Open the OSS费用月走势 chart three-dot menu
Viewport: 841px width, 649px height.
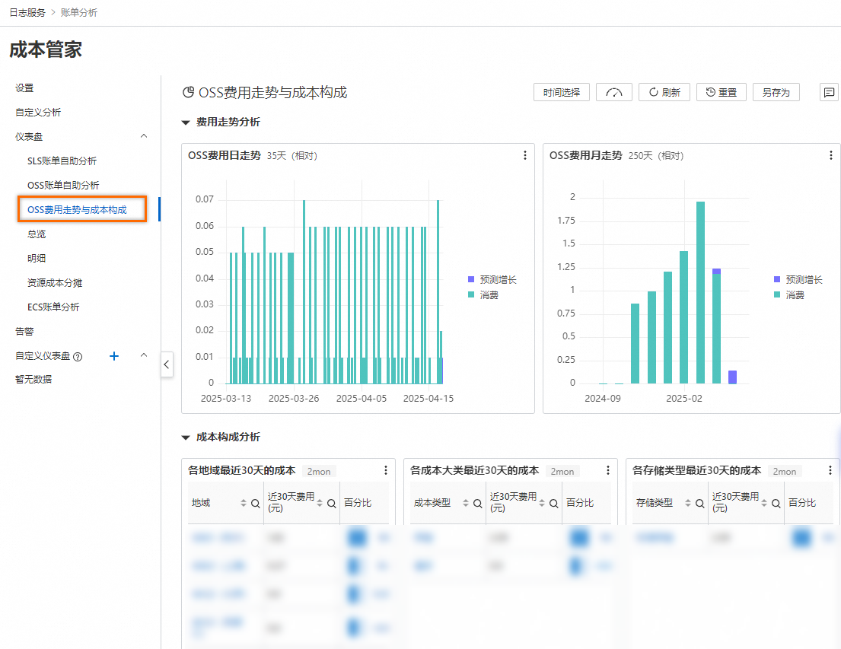click(830, 155)
